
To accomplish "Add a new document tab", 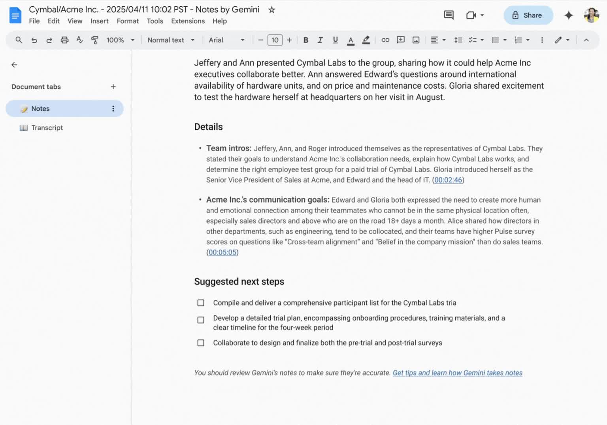I will click(113, 87).
